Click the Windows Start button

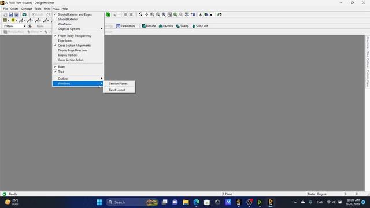tap(99, 202)
